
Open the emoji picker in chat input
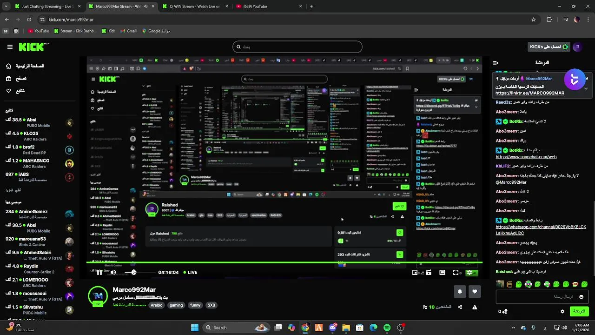581,296
